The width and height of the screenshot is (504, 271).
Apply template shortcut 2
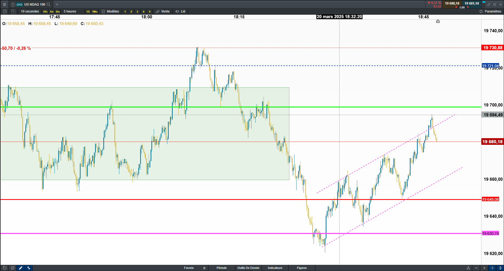(x=131, y=11)
